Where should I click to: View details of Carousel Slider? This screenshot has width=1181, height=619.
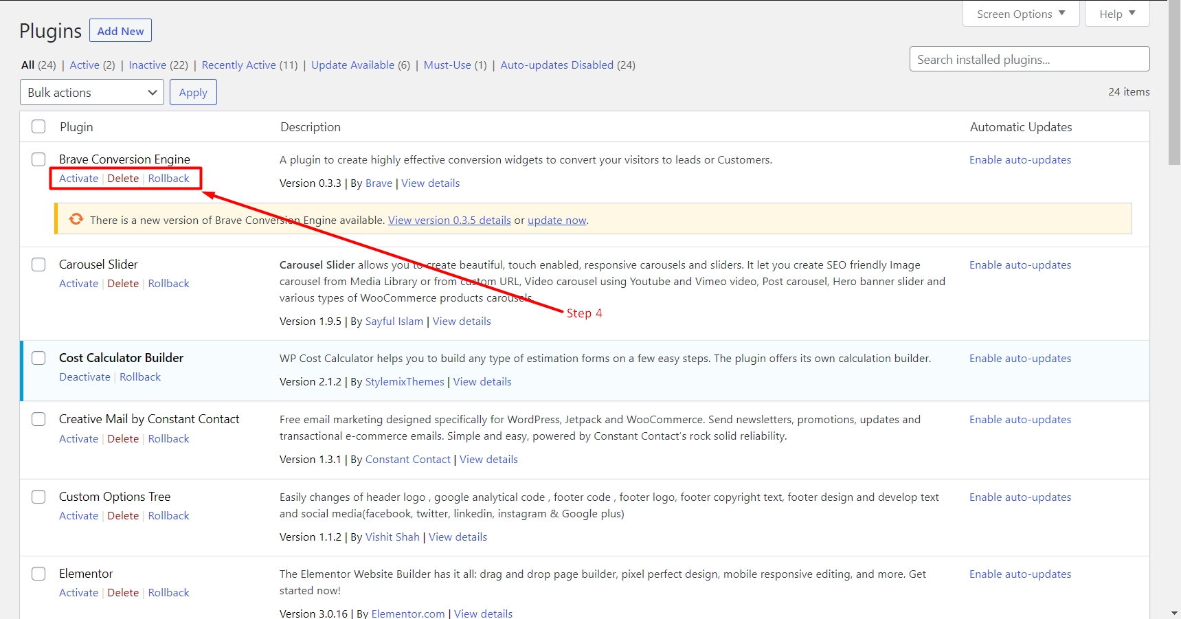462,321
